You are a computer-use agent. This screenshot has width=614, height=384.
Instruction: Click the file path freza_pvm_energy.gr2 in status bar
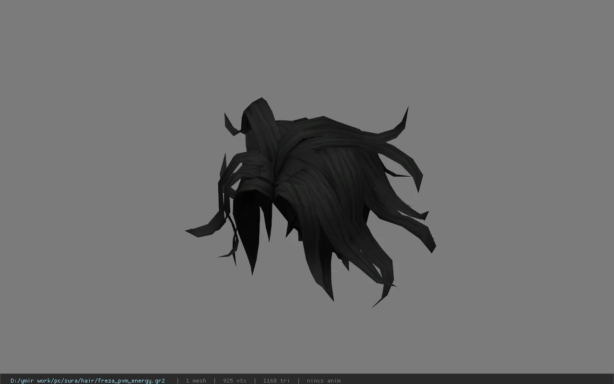click(x=88, y=381)
